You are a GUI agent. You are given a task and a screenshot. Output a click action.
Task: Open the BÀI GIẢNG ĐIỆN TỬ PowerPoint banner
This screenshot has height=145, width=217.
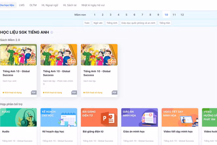pos(99,117)
